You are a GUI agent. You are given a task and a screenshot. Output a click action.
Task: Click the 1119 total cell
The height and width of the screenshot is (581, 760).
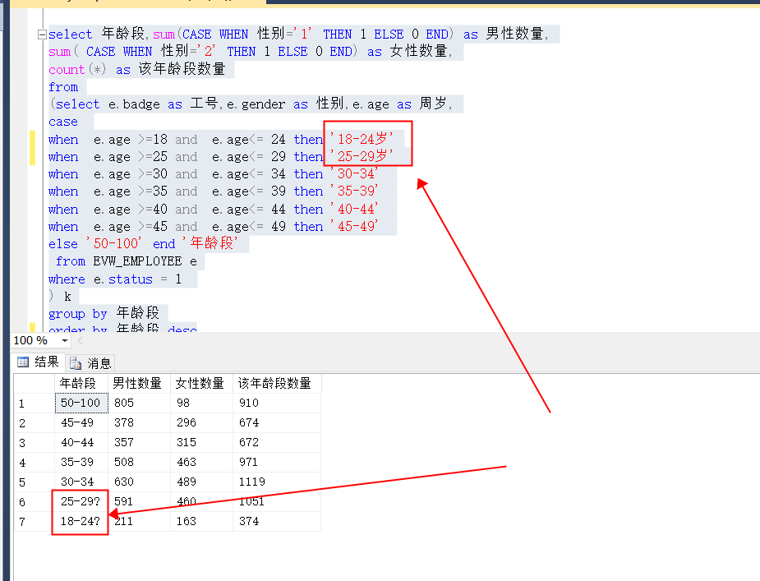click(277, 482)
